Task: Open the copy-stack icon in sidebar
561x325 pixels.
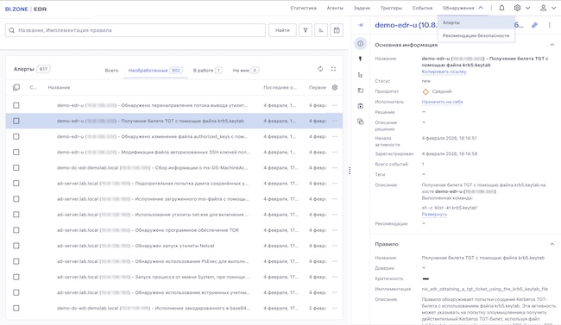Action: pos(360,122)
